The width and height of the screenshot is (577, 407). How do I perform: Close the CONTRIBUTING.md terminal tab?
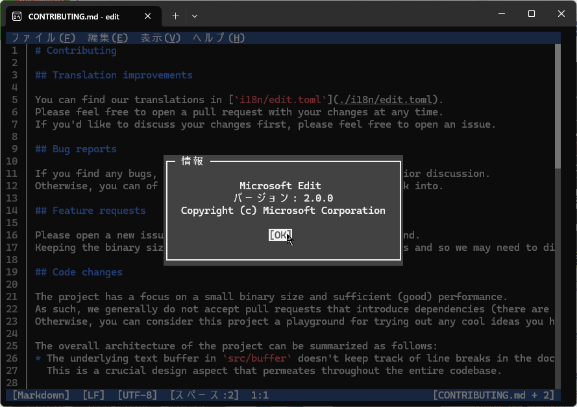(x=147, y=16)
